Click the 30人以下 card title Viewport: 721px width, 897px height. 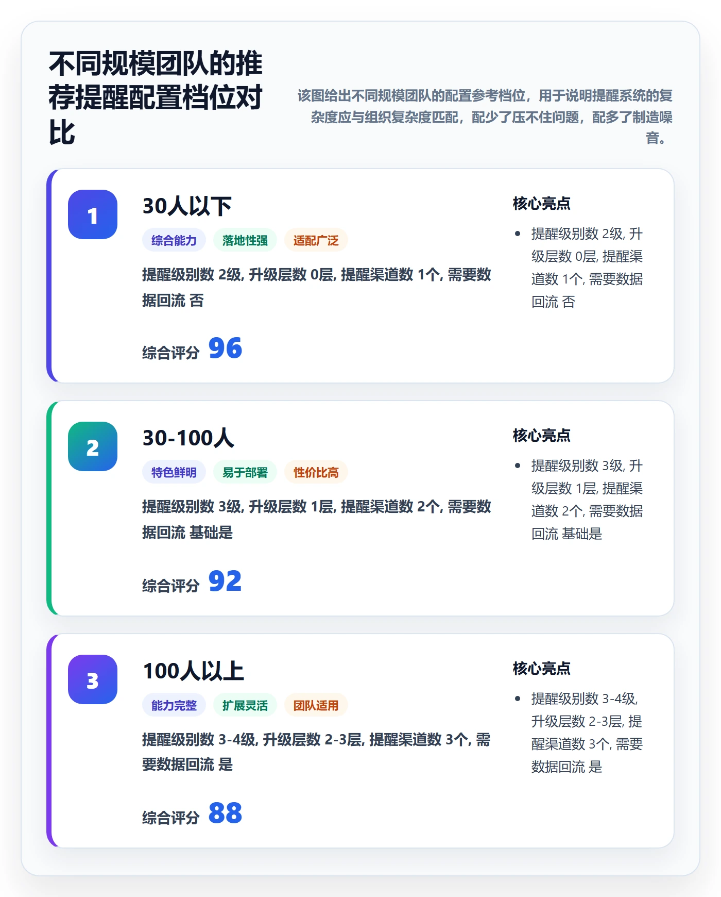(x=187, y=206)
